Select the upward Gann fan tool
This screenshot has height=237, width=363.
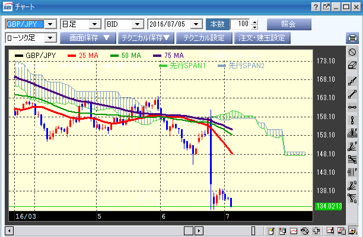click(x=352, y=185)
